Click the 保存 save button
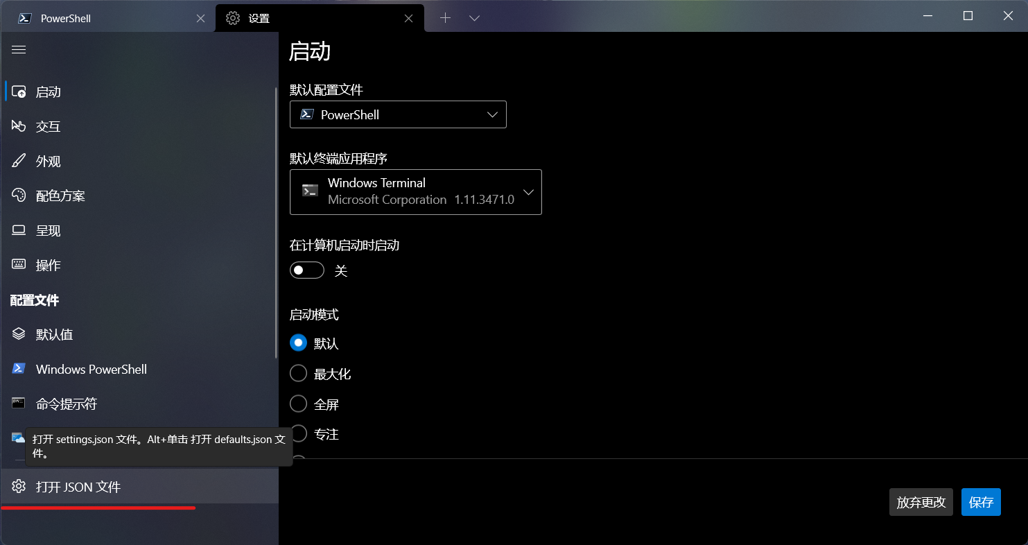The height and width of the screenshot is (545, 1028). 981,502
